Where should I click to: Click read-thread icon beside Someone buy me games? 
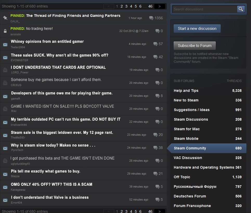tap(5, 83)
